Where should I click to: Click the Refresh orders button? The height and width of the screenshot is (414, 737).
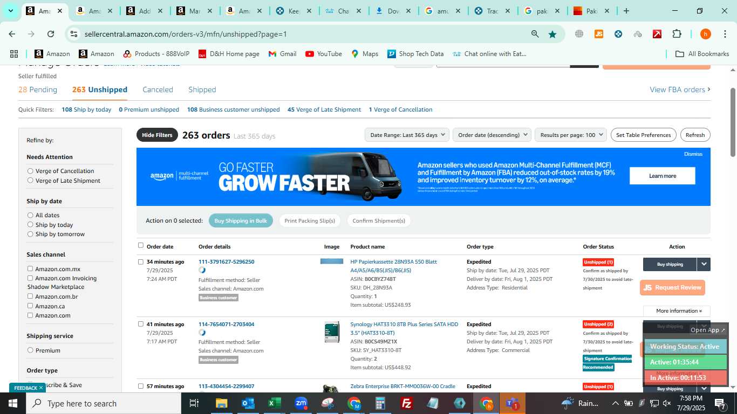click(x=695, y=135)
